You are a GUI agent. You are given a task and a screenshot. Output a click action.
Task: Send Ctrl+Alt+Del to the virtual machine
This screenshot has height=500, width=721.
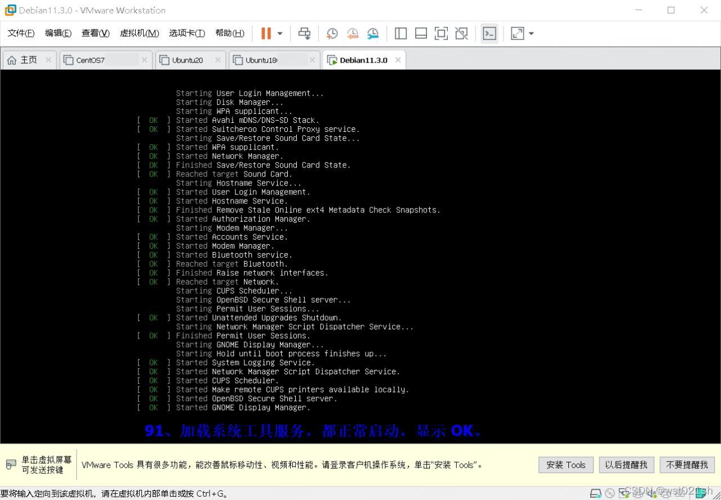click(304, 33)
